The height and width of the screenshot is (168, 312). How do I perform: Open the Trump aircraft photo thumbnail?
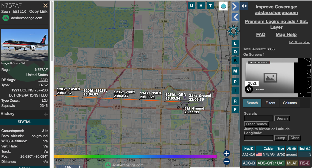[24, 45]
